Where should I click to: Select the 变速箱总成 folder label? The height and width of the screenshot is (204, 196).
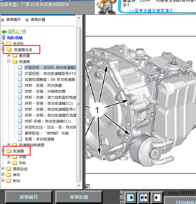pos(23,50)
